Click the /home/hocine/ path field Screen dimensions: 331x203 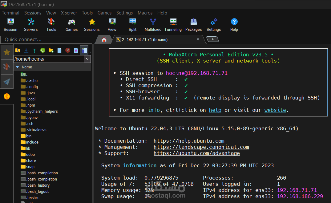click(x=49, y=59)
